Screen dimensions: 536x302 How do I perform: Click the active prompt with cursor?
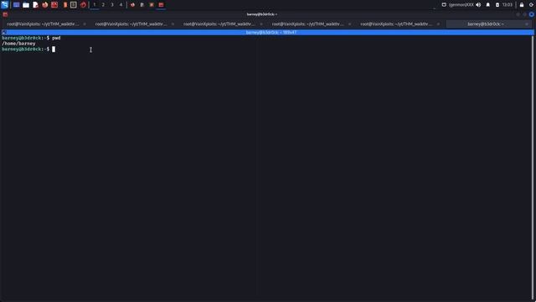(28, 49)
